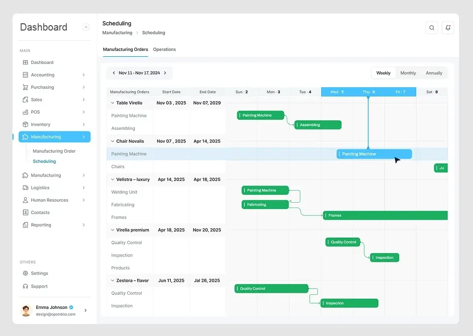The height and width of the screenshot is (336, 473).
Task: Switch view to Annually
Action: click(x=434, y=73)
